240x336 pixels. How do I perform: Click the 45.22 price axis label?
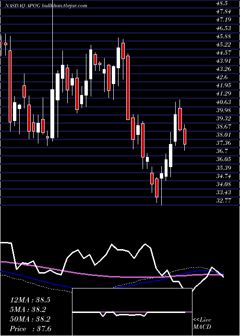[224, 45]
